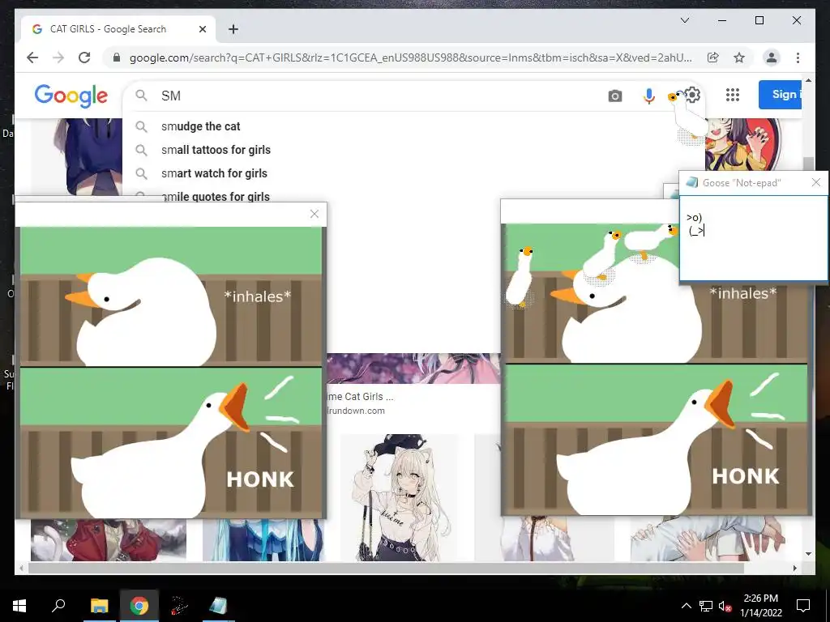Image resolution: width=830 pixels, height=622 pixels.
Task: Go to Google home via the logo
Action: [71, 96]
